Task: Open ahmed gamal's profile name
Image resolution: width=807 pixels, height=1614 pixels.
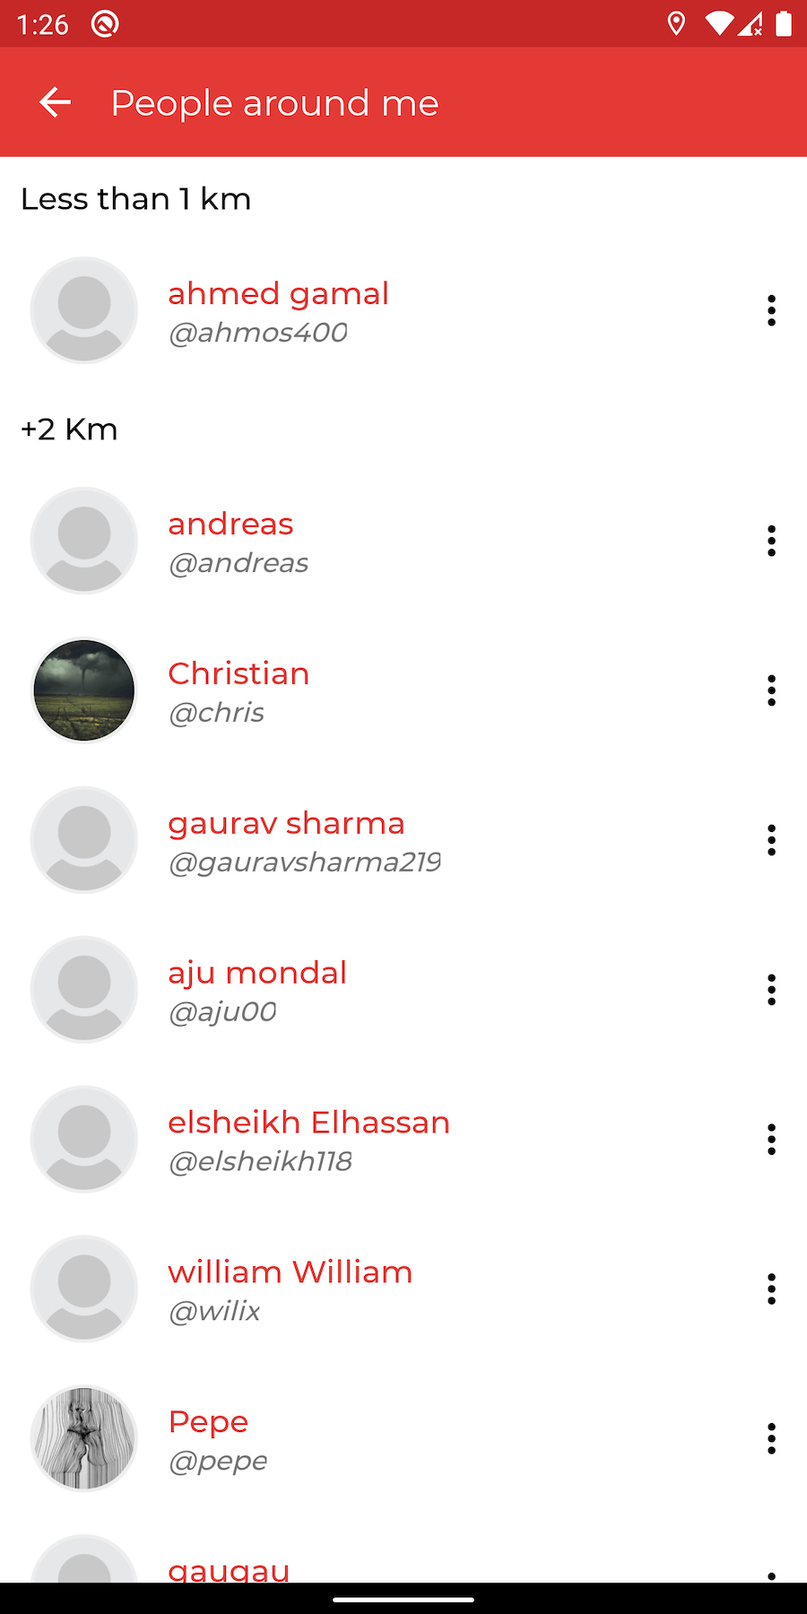Action: click(x=278, y=294)
